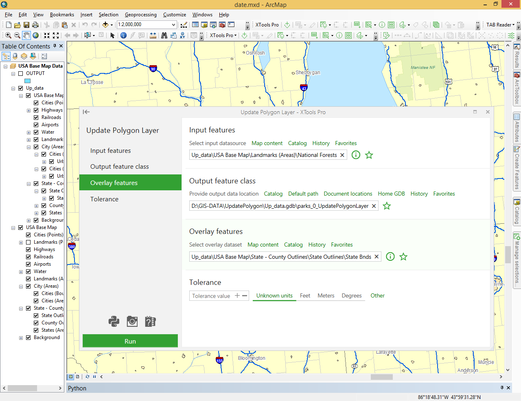Expand the Water layer under Up_data
Viewport: 521px width, 401px height.
click(28, 132)
